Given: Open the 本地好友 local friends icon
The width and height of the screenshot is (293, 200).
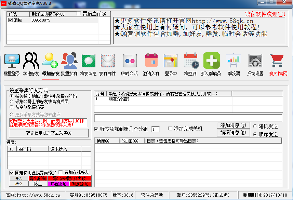Looking at the screenshot, I should point(31,61).
